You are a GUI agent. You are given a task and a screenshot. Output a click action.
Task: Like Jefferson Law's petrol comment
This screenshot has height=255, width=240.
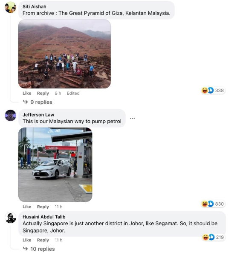[x=27, y=207]
